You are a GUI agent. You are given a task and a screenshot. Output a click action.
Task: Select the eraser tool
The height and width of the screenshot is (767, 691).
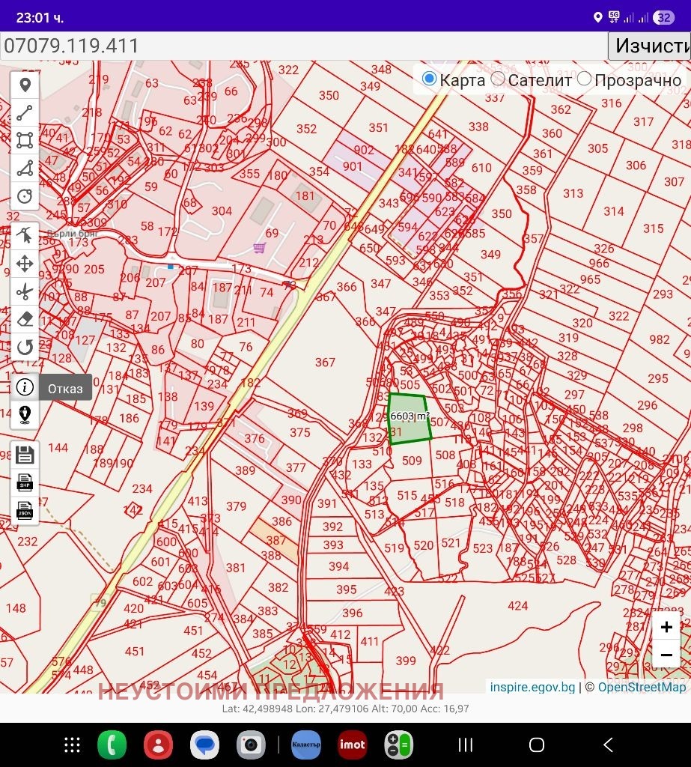coord(25,318)
